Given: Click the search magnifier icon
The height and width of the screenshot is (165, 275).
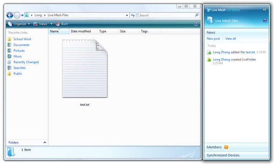Looking at the screenshot, I should coord(197,15).
